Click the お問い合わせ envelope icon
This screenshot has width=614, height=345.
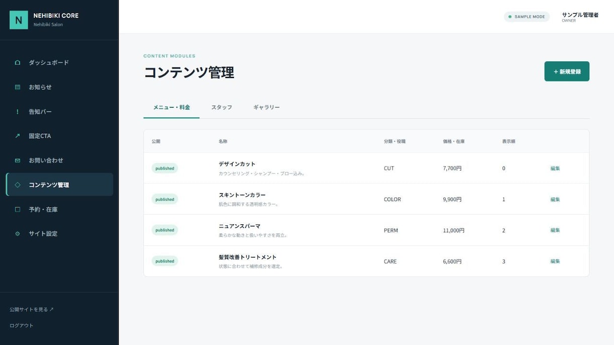(x=18, y=160)
